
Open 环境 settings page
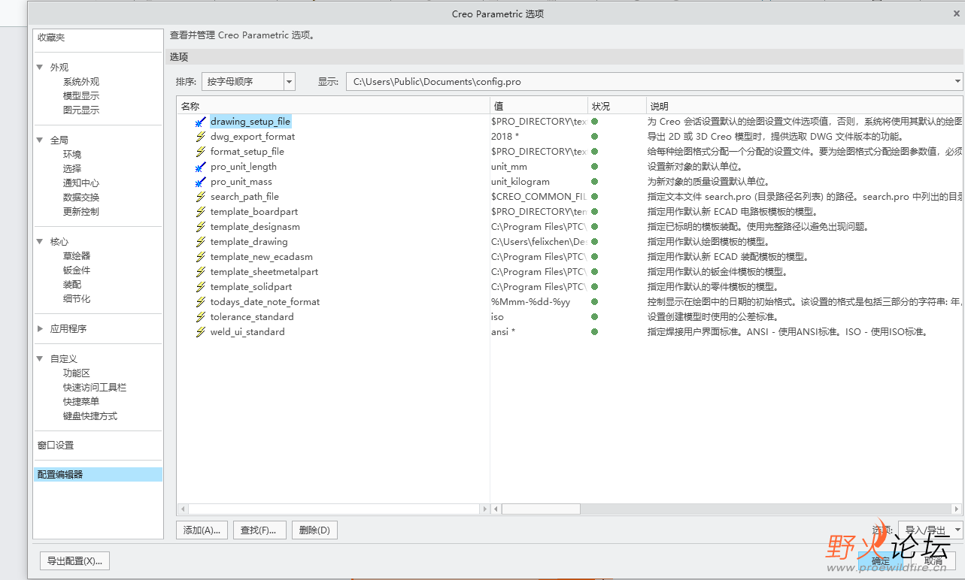tap(72, 155)
